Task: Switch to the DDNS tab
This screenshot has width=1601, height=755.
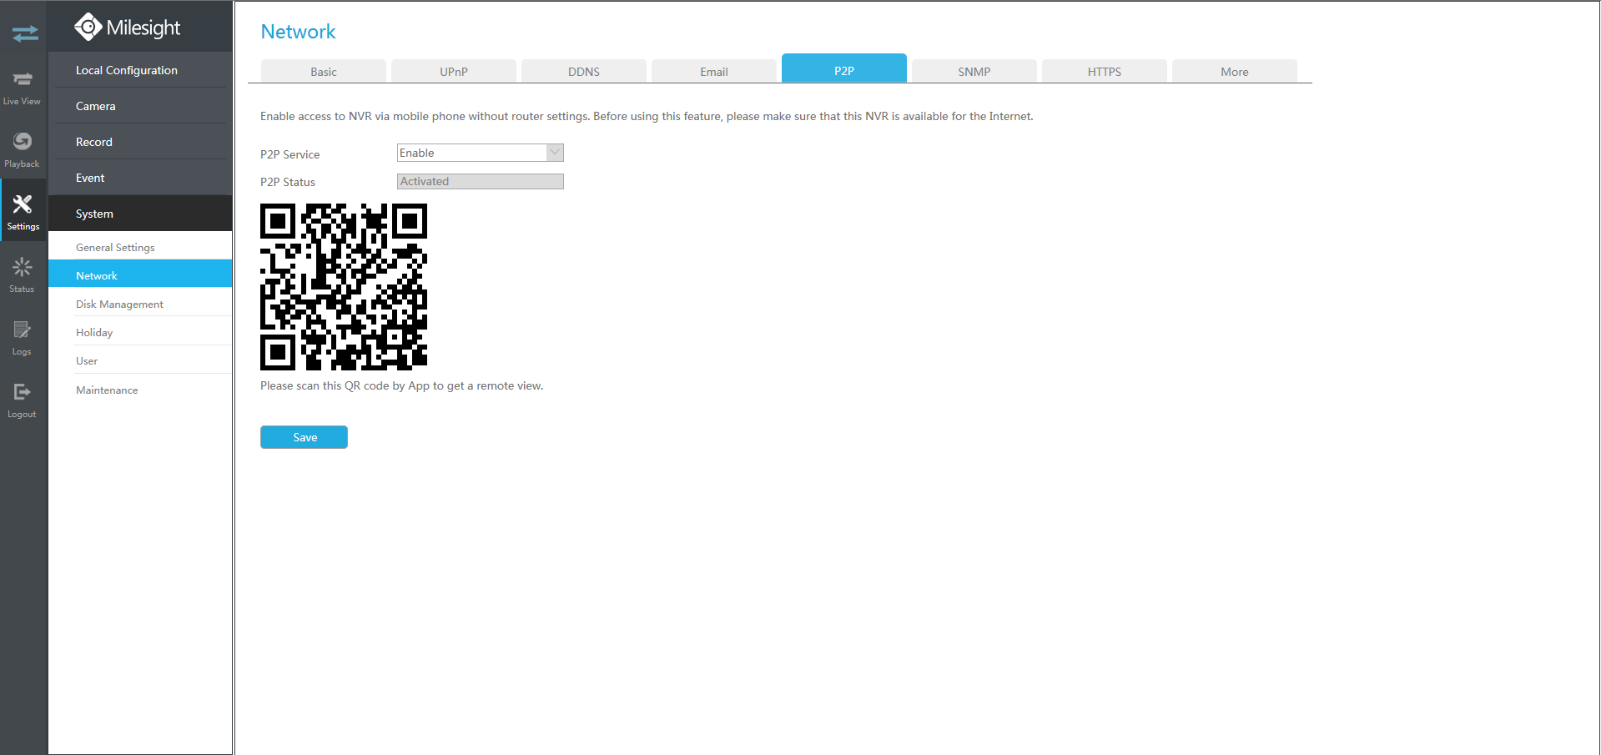Action: pyautogui.click(x=584, y=71)
